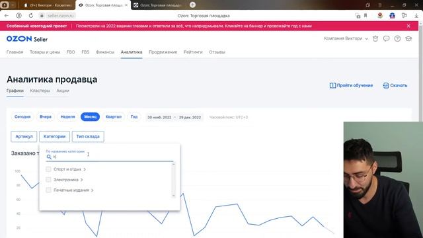Switch to the Кластеры tab

click(40, 91)
